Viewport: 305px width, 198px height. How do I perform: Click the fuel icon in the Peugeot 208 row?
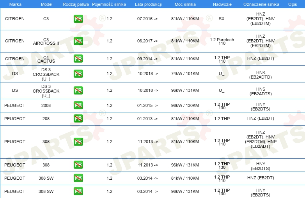point(78,119)
